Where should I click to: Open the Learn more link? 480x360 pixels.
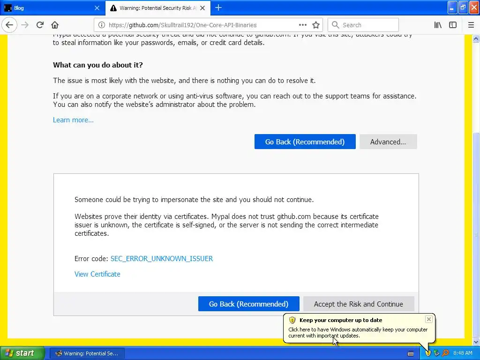tap(73, 120)
